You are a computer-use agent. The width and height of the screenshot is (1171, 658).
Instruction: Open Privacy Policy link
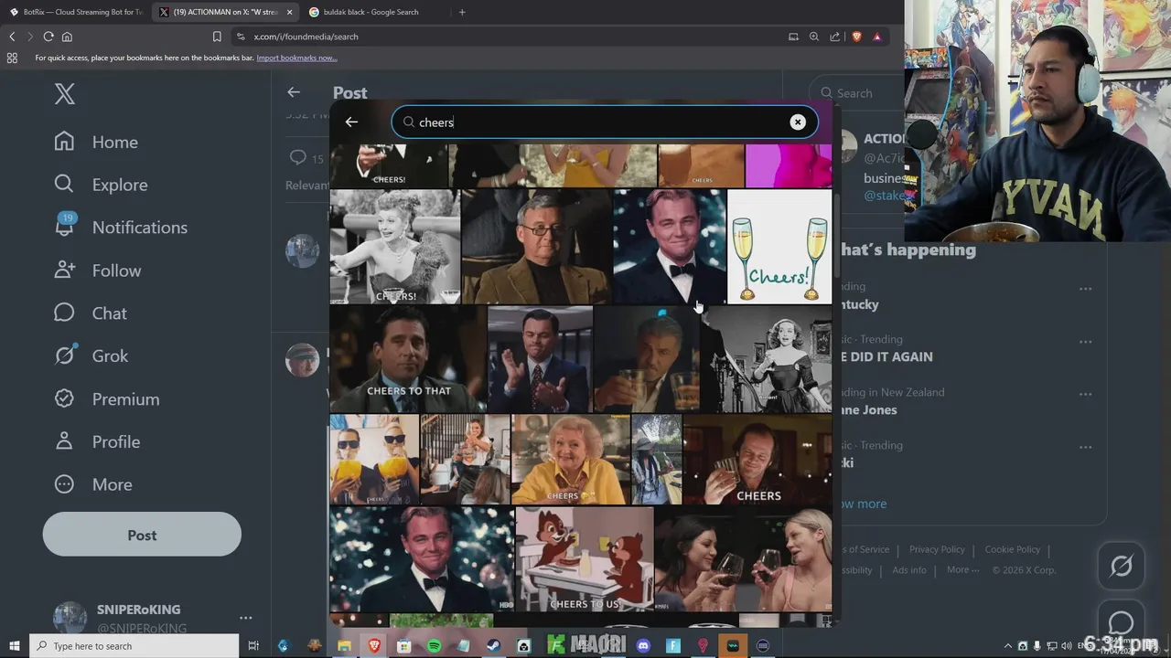[937, 549]
